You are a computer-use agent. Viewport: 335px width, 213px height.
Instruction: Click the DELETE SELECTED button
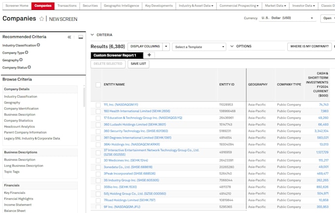point(108,64)
